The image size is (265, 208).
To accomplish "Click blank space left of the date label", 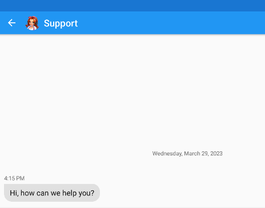I will [76, 154].
